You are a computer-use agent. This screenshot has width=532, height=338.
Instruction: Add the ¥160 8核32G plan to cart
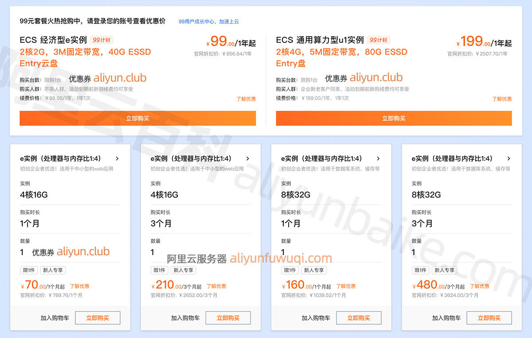pos(316,318)
